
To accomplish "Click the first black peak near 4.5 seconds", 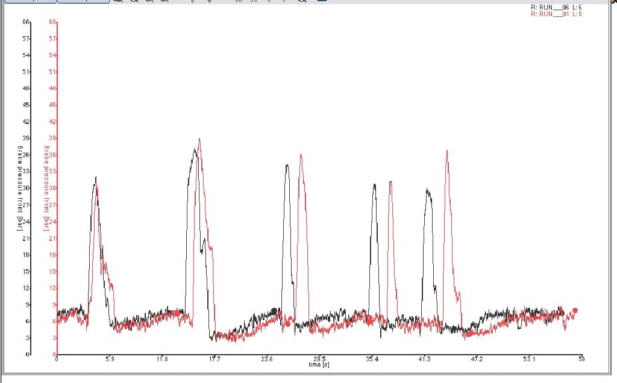I will click(95, 178).
